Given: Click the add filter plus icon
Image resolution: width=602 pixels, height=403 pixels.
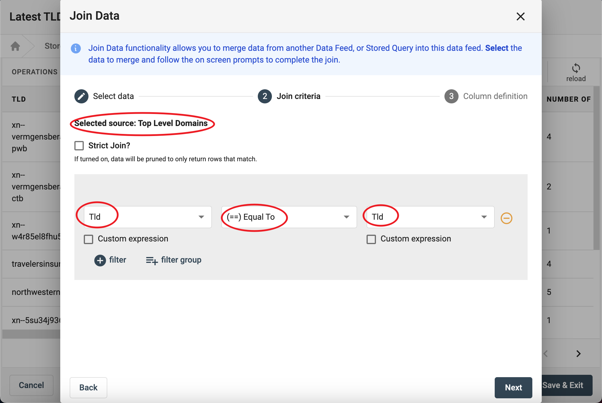Looking at the screenshot, I should 100,260.
